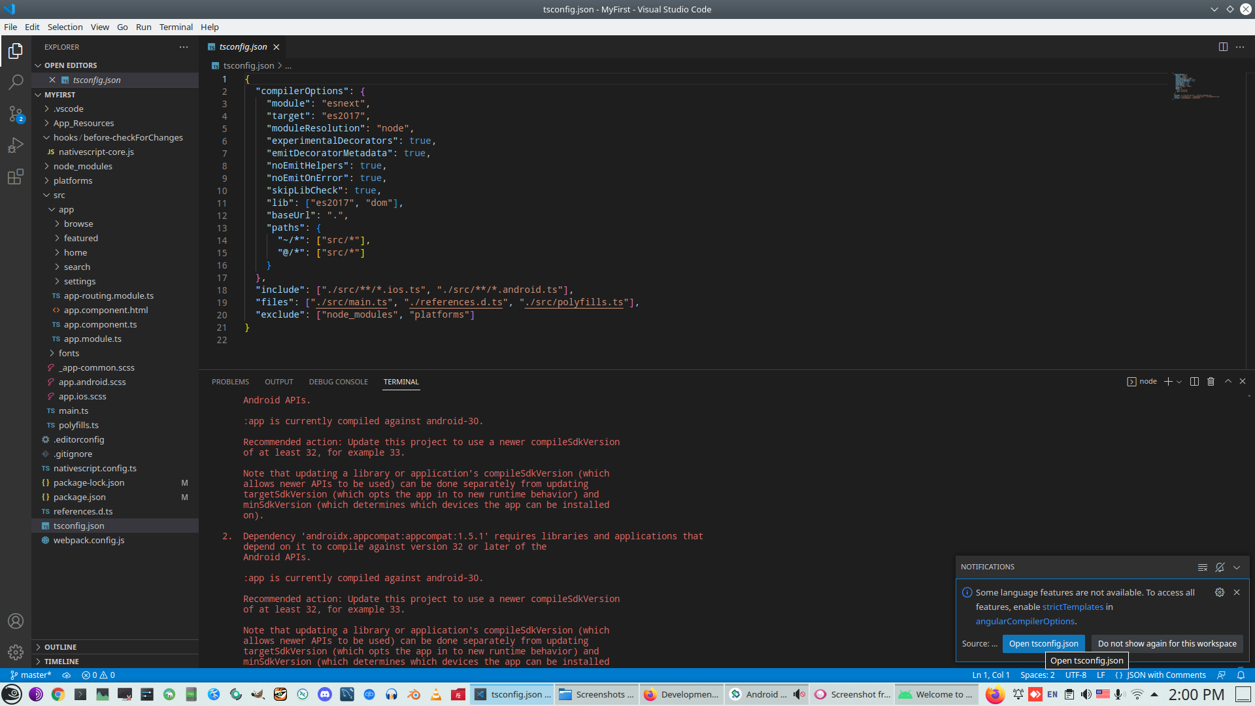Screen dimensions: 1255x706
Task: Toggle Do Not Disturb in Notifications header
Action: click(1220, 567)
